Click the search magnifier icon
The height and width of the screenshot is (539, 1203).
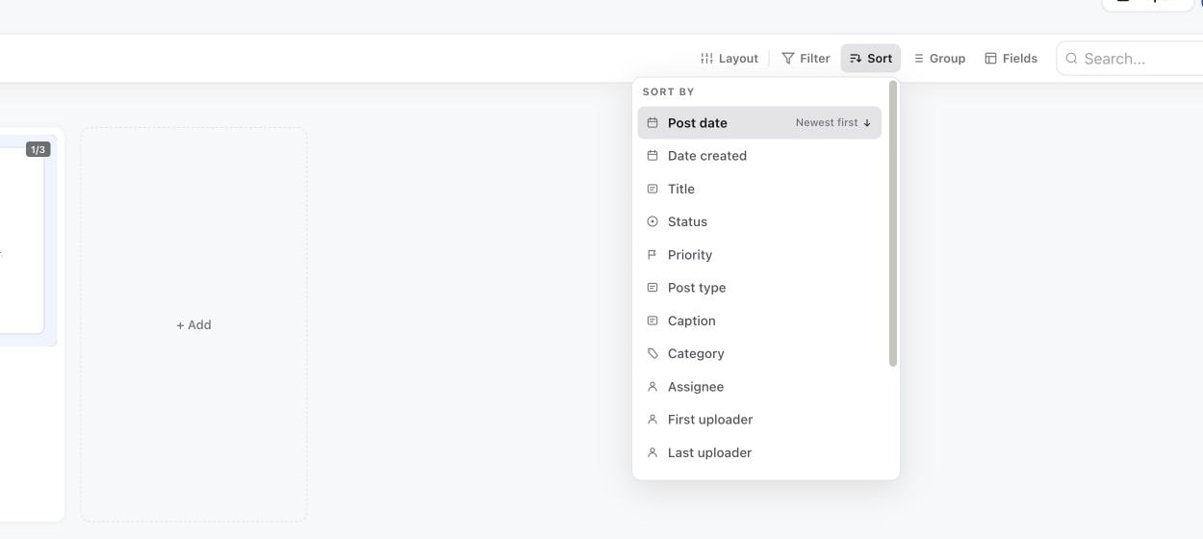[x=1071, y=59]
